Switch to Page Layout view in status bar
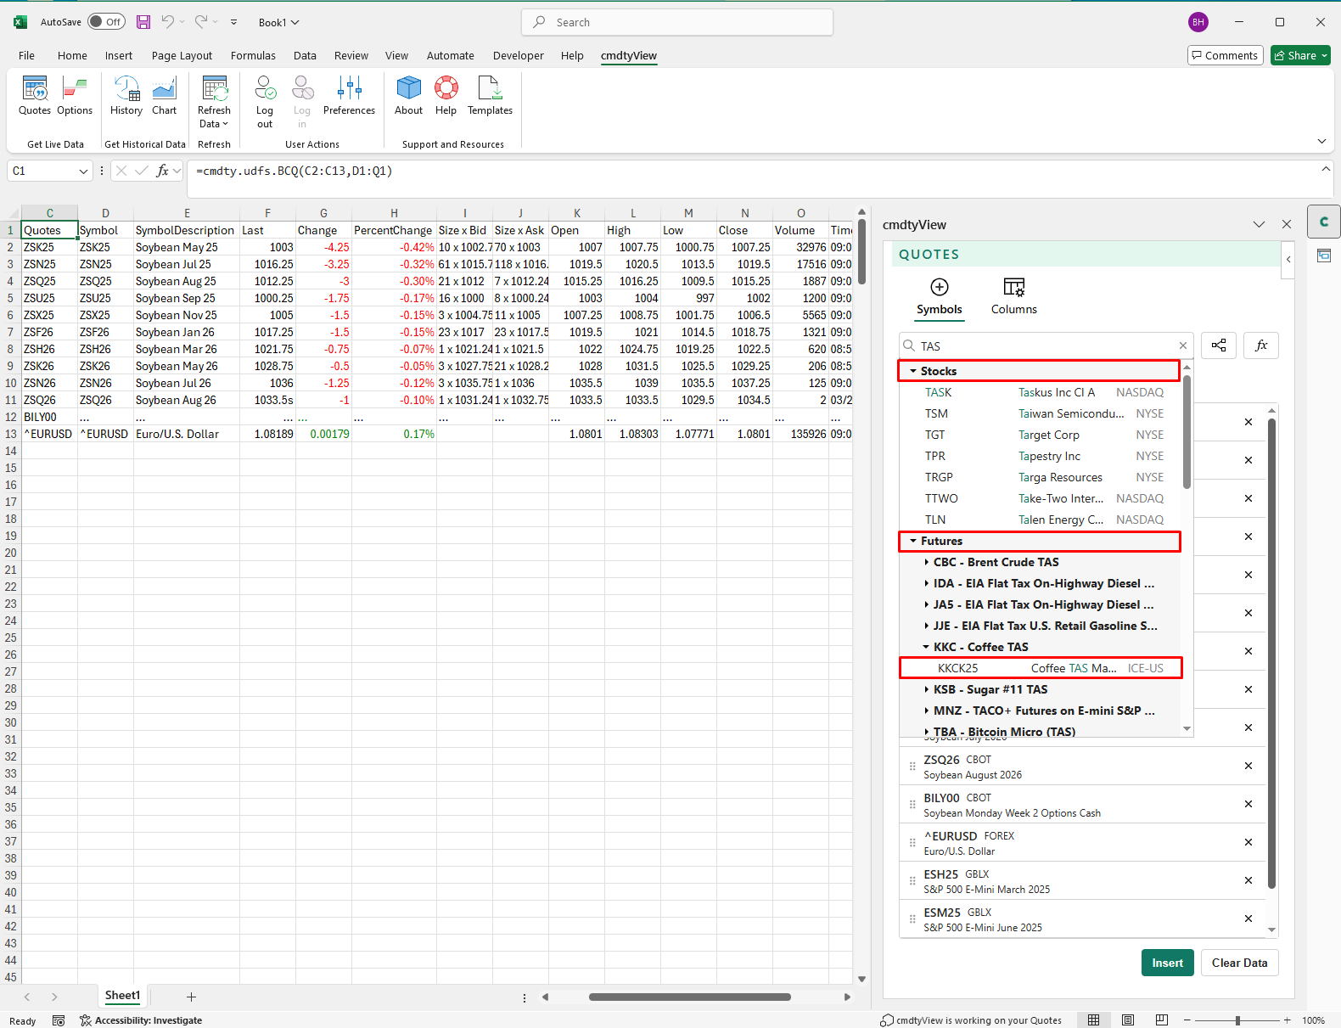The image size is (1341, 1028). click(1128, 1020)
